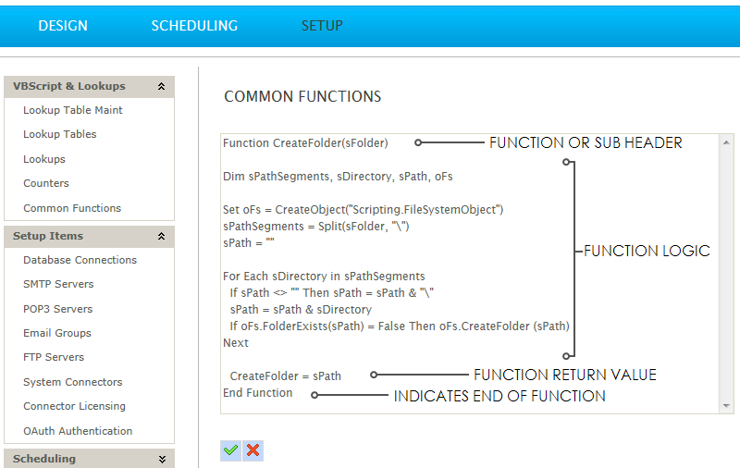Select the SETUP tab

click(322, 26)
